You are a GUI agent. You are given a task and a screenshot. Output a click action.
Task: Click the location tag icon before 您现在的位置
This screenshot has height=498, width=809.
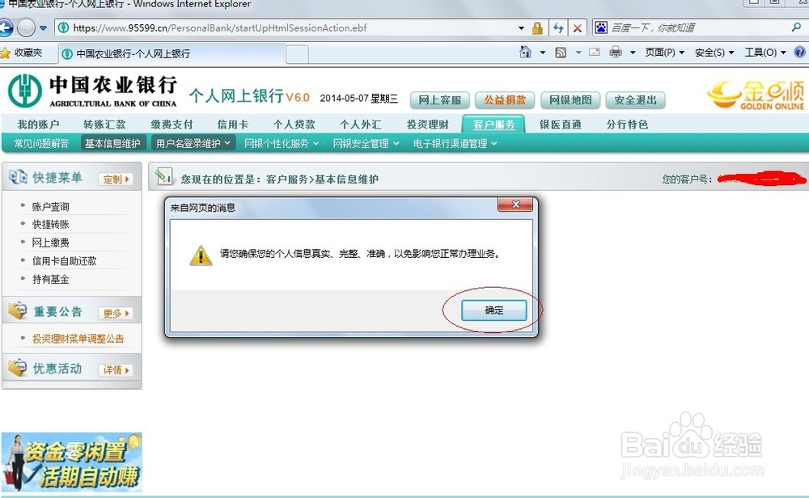pos(164,177)
